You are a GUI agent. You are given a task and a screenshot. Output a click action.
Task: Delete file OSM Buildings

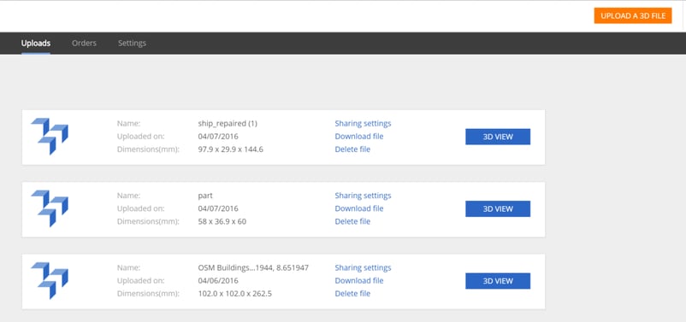pos(352,294)
